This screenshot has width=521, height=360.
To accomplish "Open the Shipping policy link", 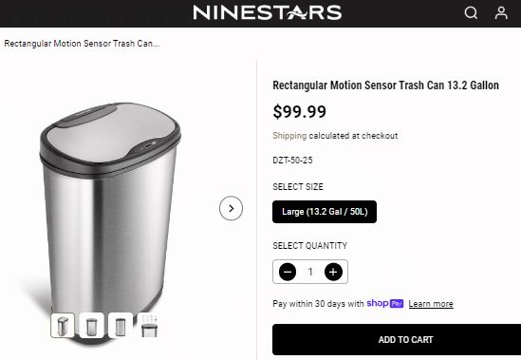I will pos(289,136).
